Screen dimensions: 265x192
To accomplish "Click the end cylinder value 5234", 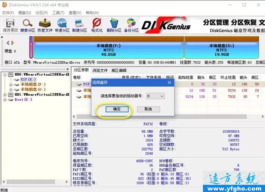I will click(x=232, y=90).
